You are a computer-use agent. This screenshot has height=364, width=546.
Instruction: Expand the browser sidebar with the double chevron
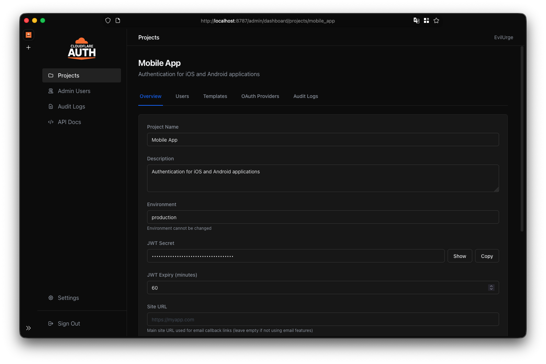[29, 328]
